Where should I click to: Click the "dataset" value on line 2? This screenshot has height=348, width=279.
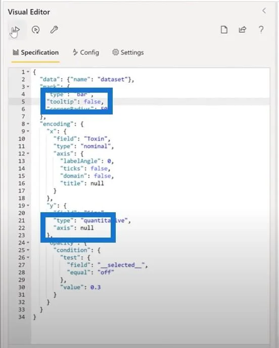coord(113,79)
